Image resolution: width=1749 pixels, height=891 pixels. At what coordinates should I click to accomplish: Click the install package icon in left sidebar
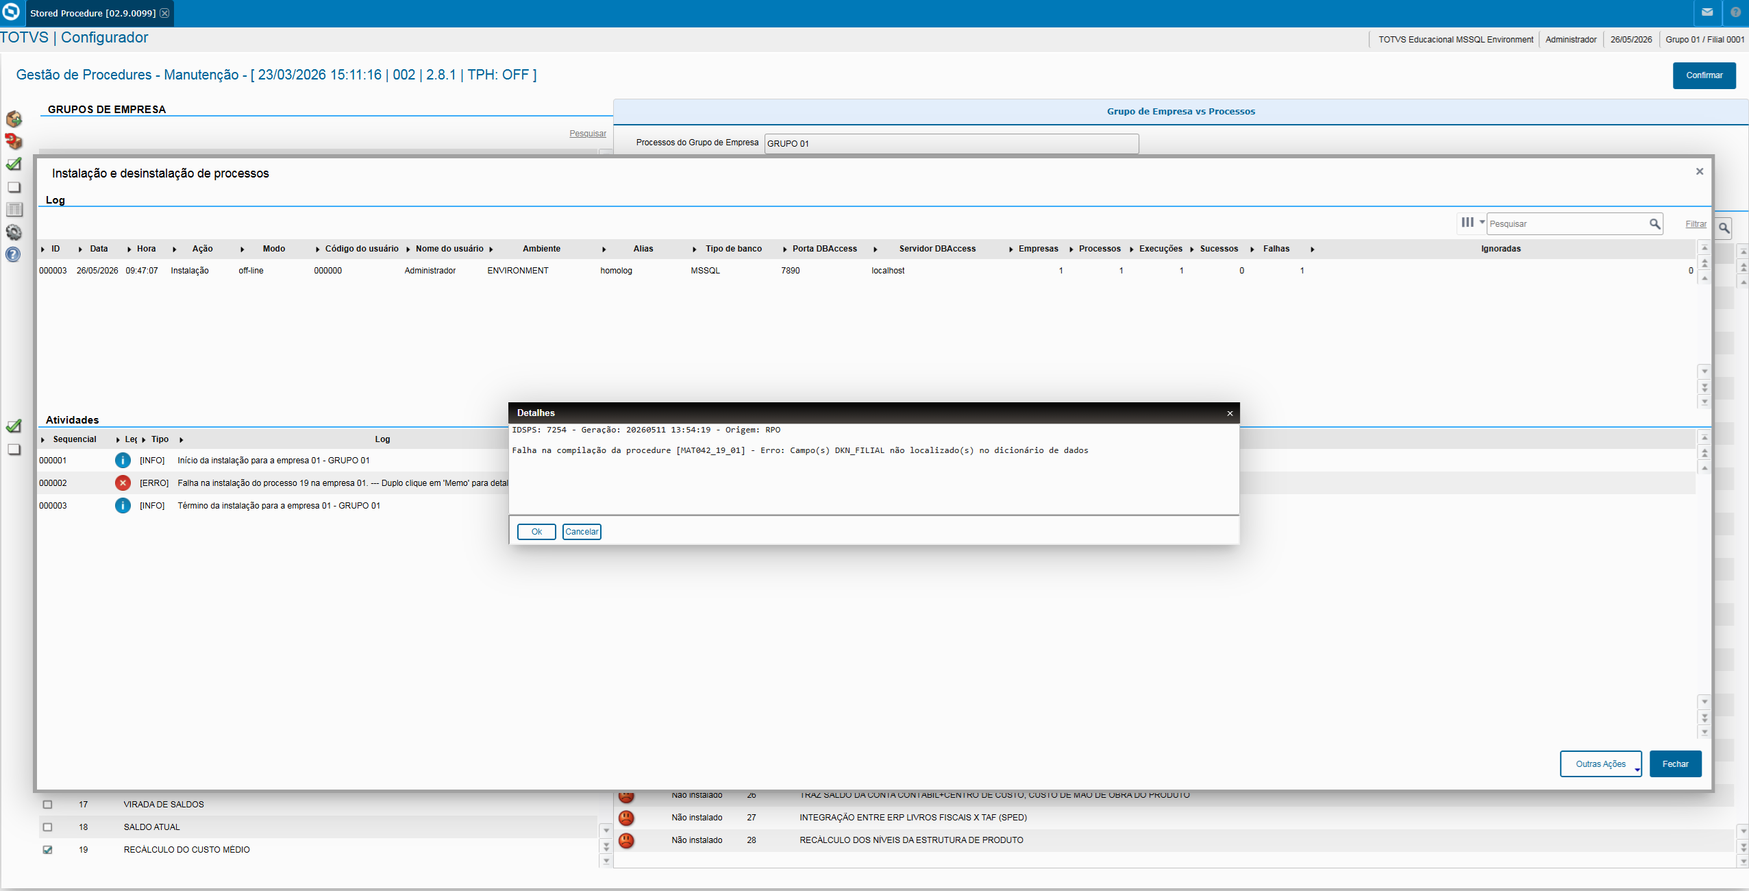(14, 119)
